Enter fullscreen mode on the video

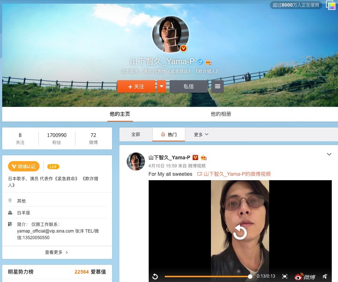coord(285,277)
